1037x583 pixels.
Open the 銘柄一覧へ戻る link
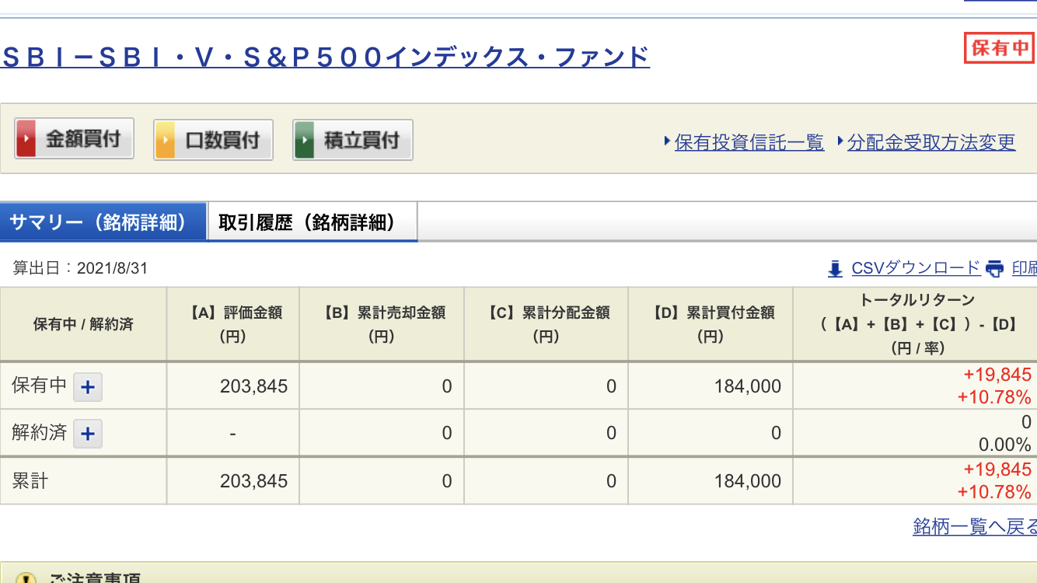[975, 526]
